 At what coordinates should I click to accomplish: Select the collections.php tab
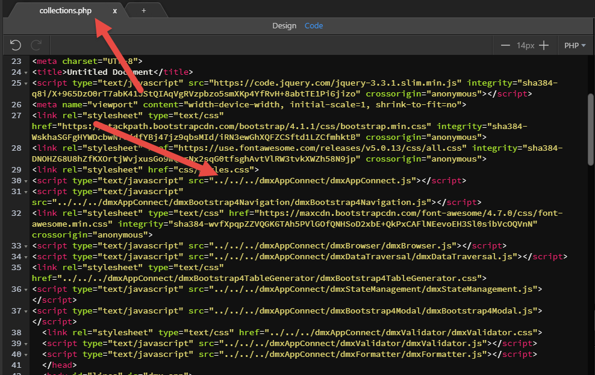65,11
